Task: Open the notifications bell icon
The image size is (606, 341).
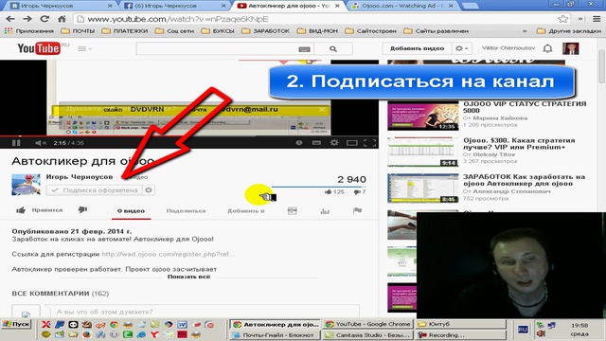Action: click(x=547, y=48)
